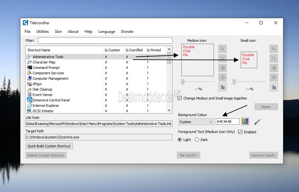Click the Character Map shortcut icon

coord(29,62)
